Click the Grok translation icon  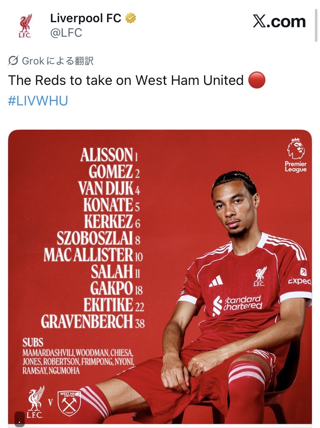pyautogui.click(x=13, y=61)
